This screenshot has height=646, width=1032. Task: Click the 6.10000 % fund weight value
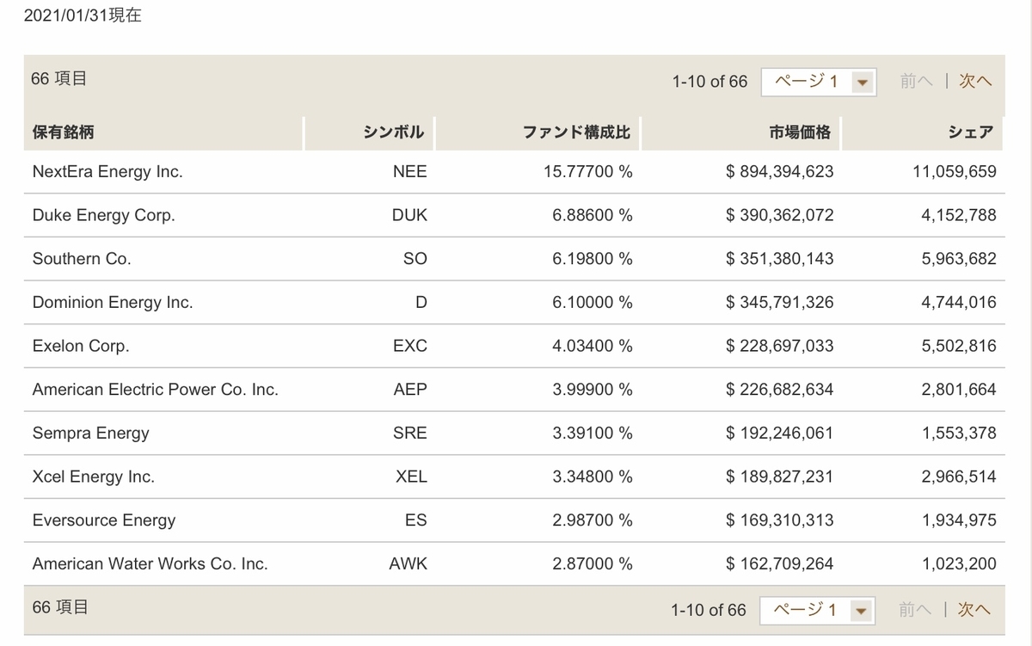coord(592,303)
